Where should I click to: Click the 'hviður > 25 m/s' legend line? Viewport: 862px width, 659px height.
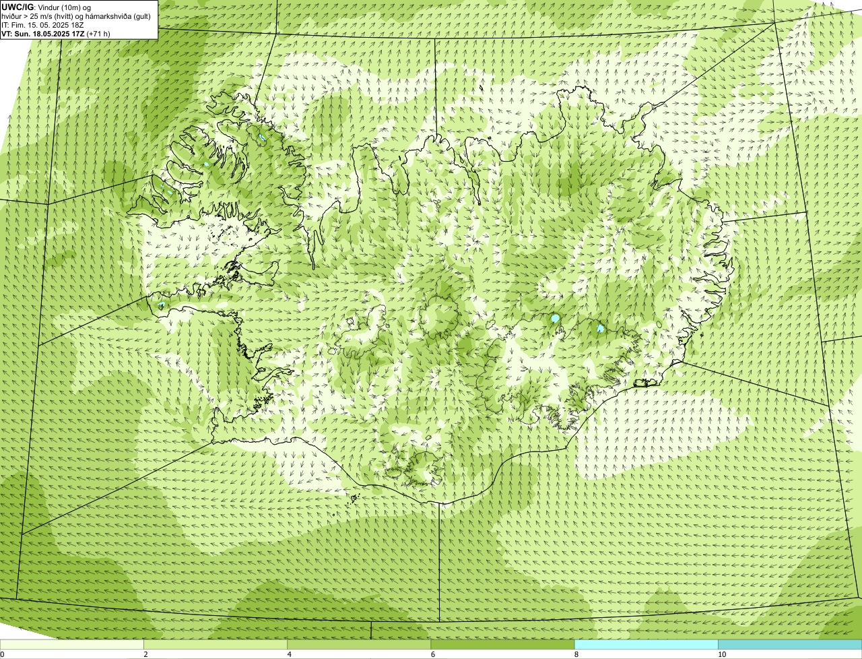tap(76, 16)
